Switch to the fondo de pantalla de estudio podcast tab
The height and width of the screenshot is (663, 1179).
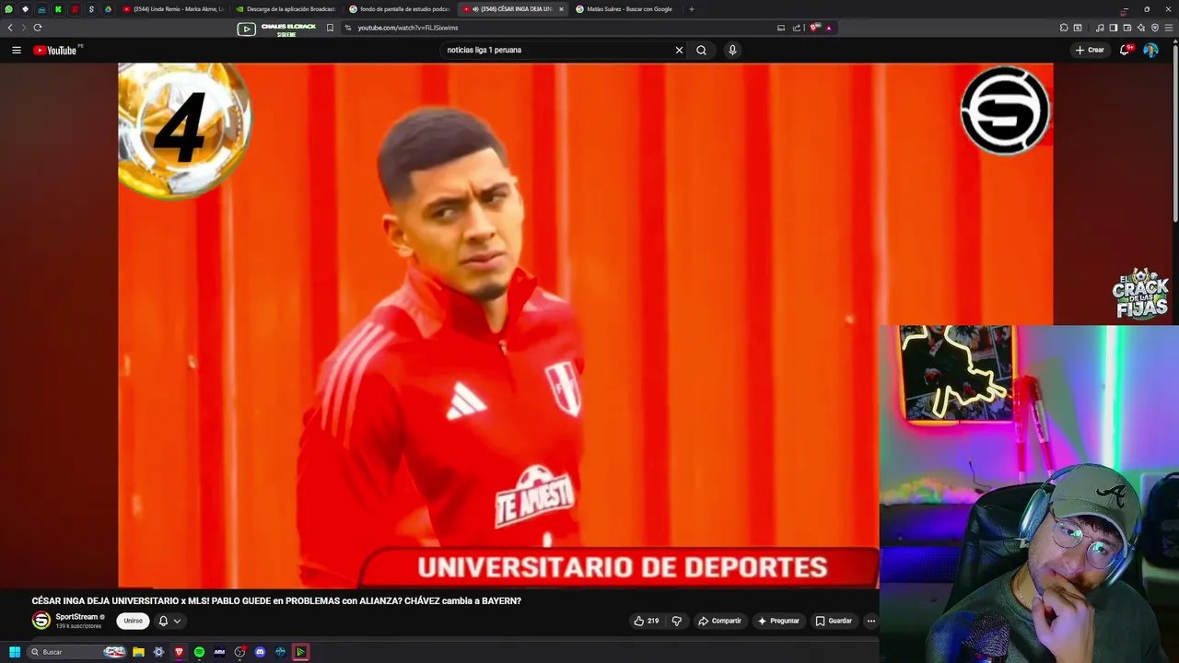click(400, 9)
